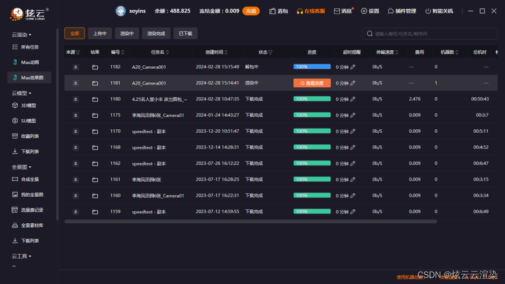Filter by 来源 column funnel
505x284 pixels.
(x=78, y=52)
